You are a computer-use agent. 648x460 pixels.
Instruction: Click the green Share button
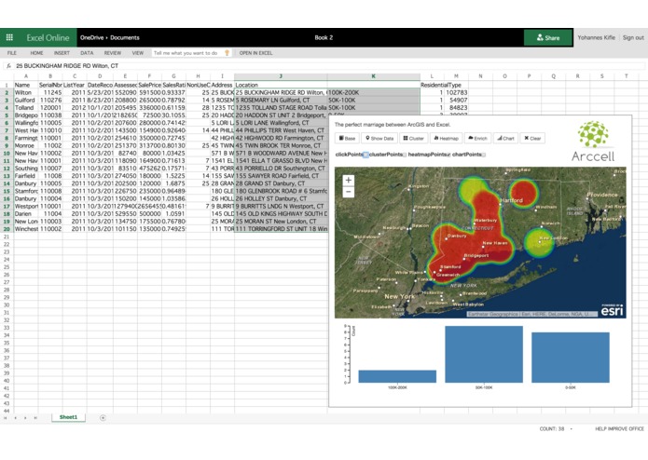548,37
